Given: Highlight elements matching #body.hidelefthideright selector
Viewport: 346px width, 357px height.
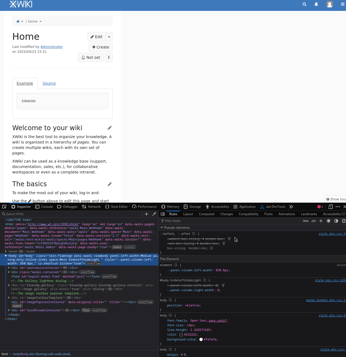Looking at the screenshot, I should [205, 280].
